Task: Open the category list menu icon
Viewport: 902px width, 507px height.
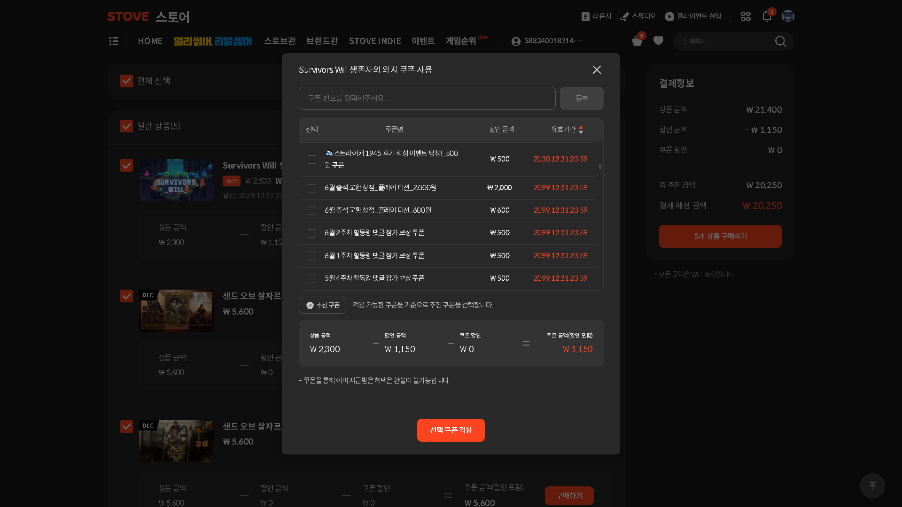Action: 114,41
